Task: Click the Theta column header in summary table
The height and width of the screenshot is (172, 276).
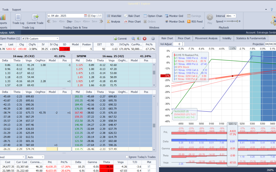Action: pos(106,162)
